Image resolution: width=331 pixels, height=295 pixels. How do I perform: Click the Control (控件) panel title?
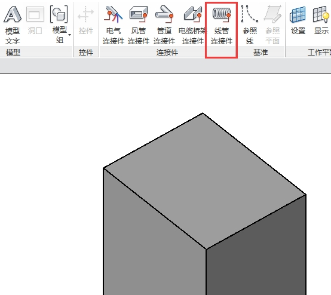coord(86,53)
